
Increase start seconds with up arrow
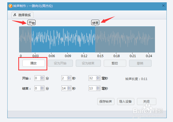[x=69, y=77]
